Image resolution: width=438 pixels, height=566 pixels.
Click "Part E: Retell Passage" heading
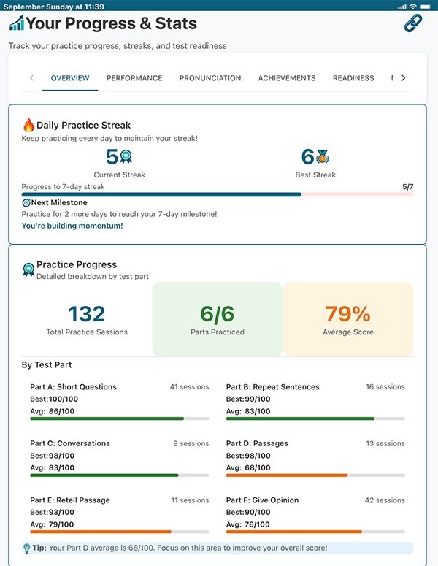coord(70,500)
